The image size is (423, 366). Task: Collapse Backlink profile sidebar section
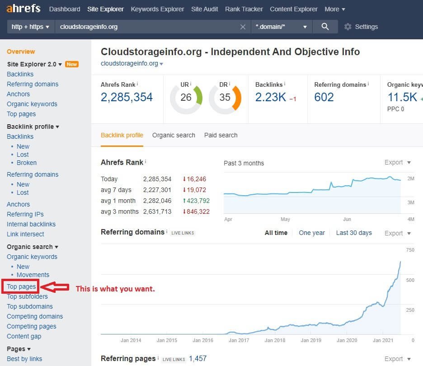pyautogui.click(x=57, y=127)
